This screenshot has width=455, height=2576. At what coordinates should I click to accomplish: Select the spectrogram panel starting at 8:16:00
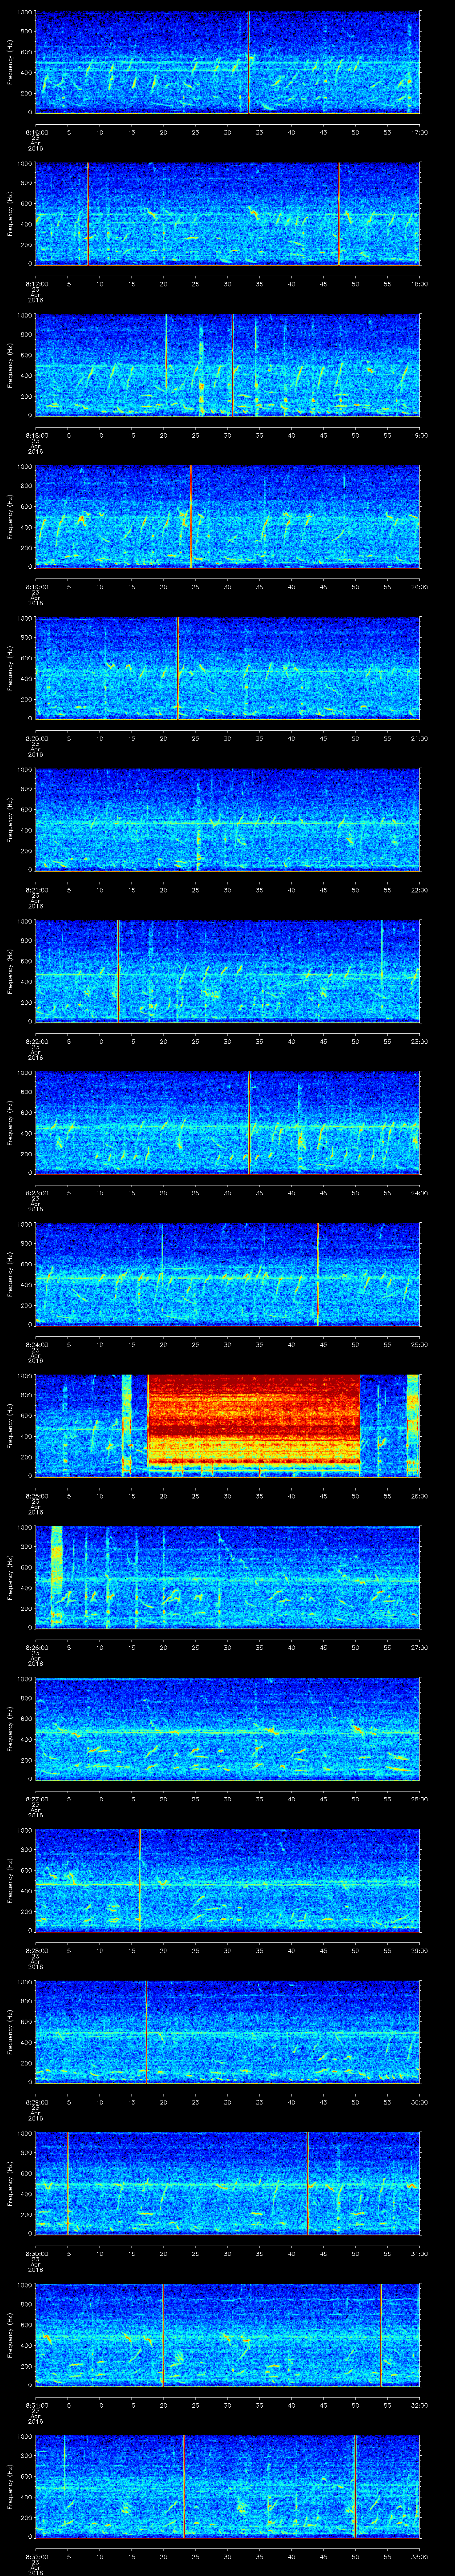(x=227, y=62)
